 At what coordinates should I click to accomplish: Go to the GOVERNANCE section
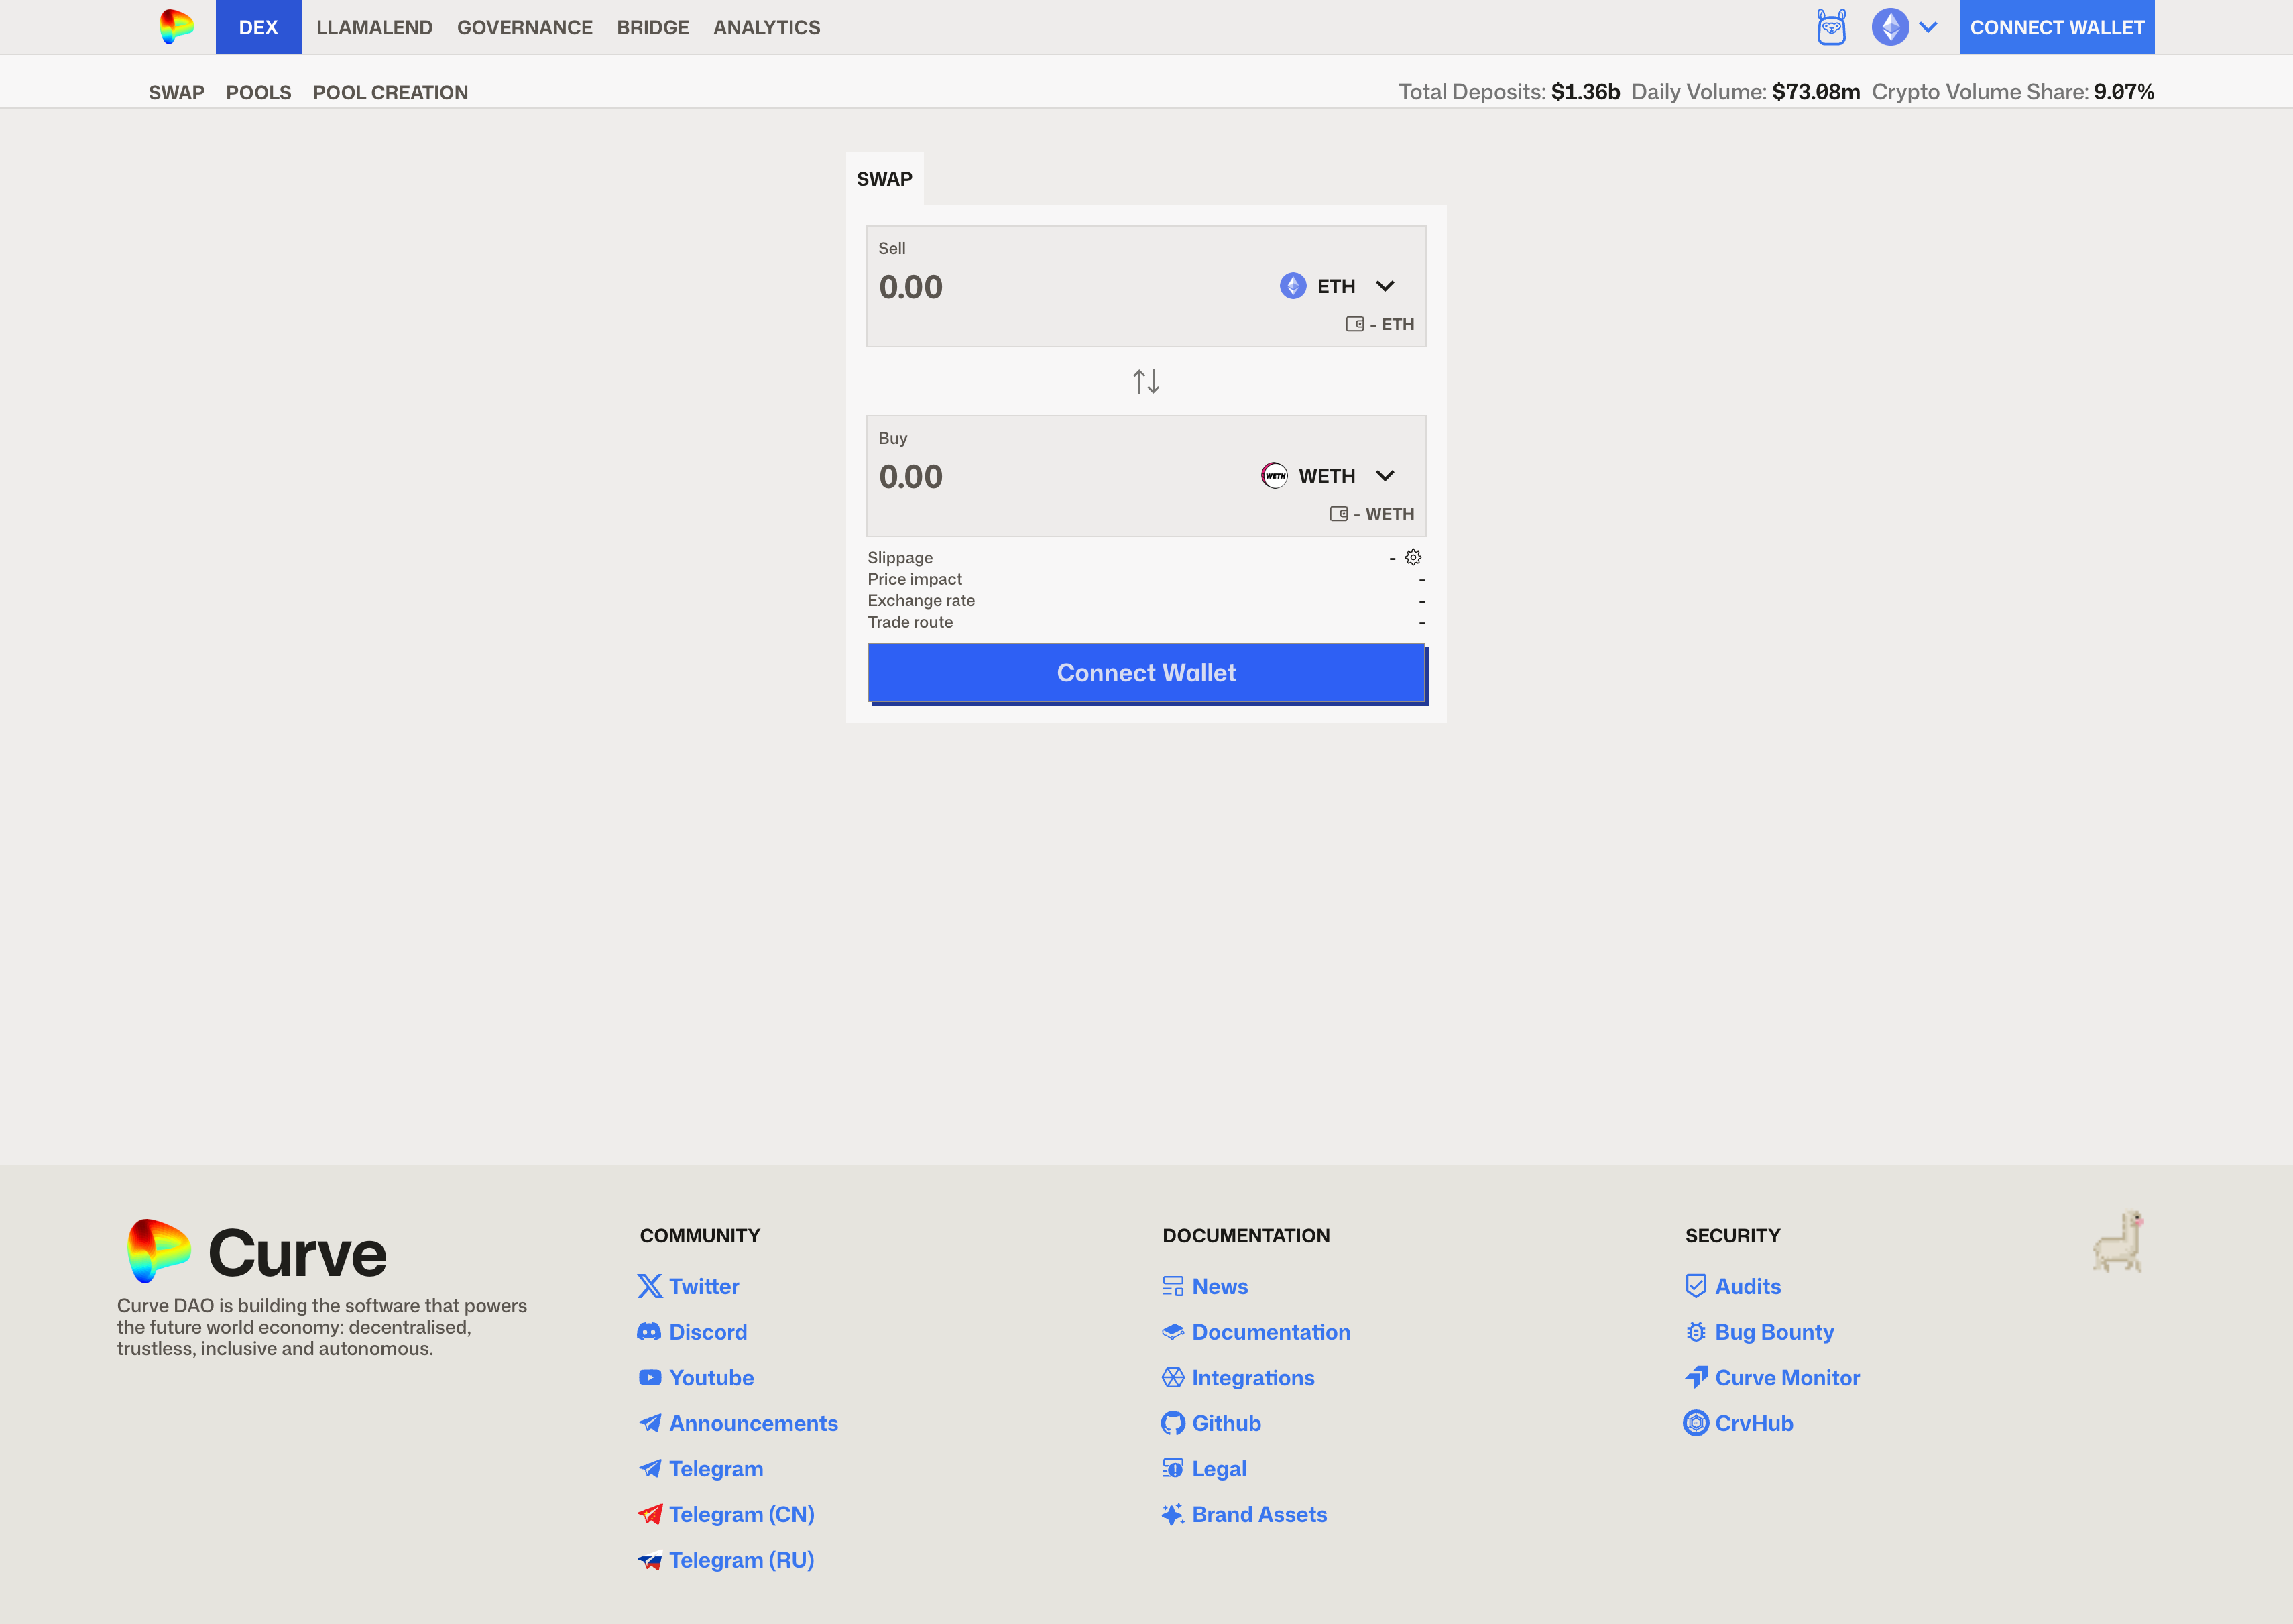[x=525, y=27]
